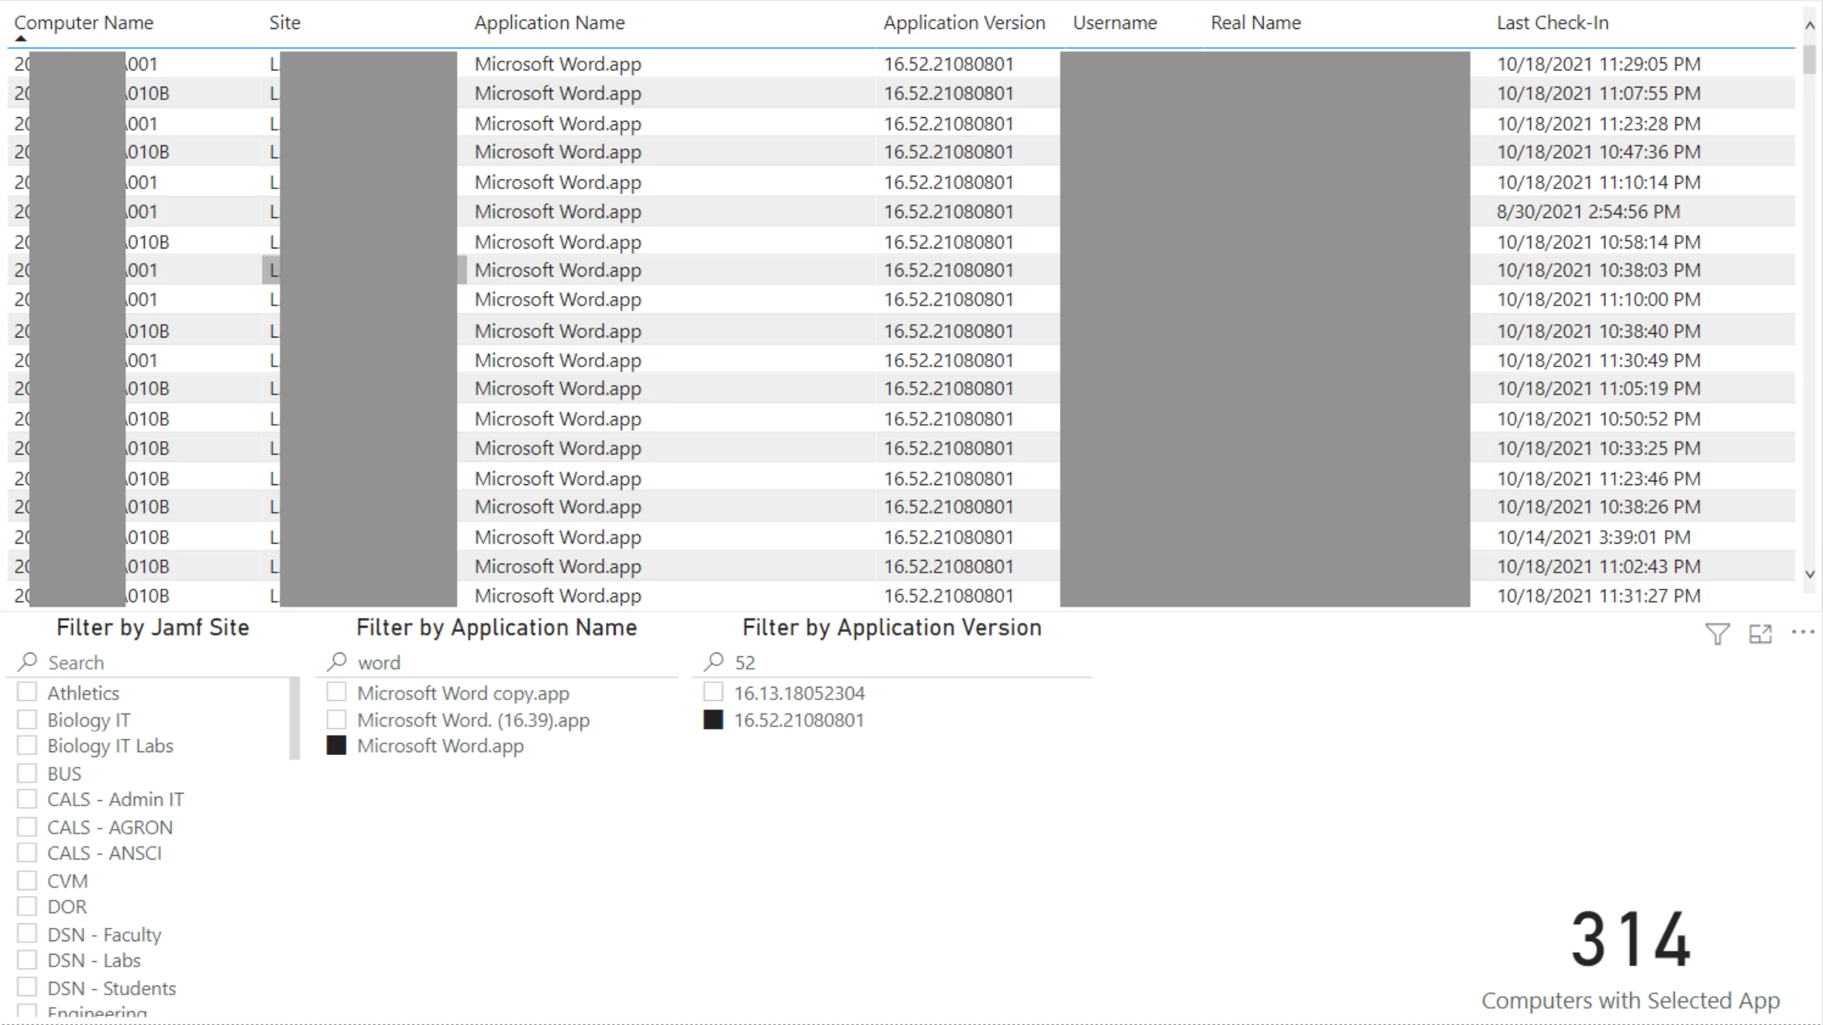Check the Athletics site checkbox

pos(27,692)
